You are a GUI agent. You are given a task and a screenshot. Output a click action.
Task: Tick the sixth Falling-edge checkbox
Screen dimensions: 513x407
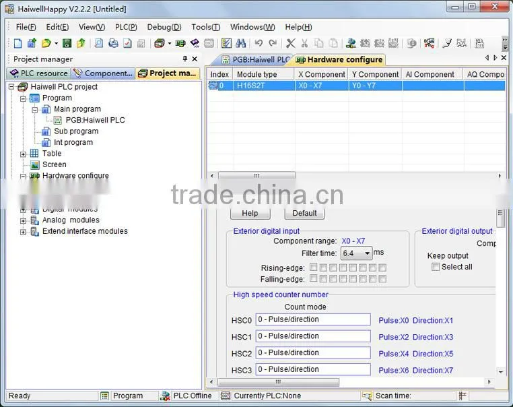click(x=362, y=279)
